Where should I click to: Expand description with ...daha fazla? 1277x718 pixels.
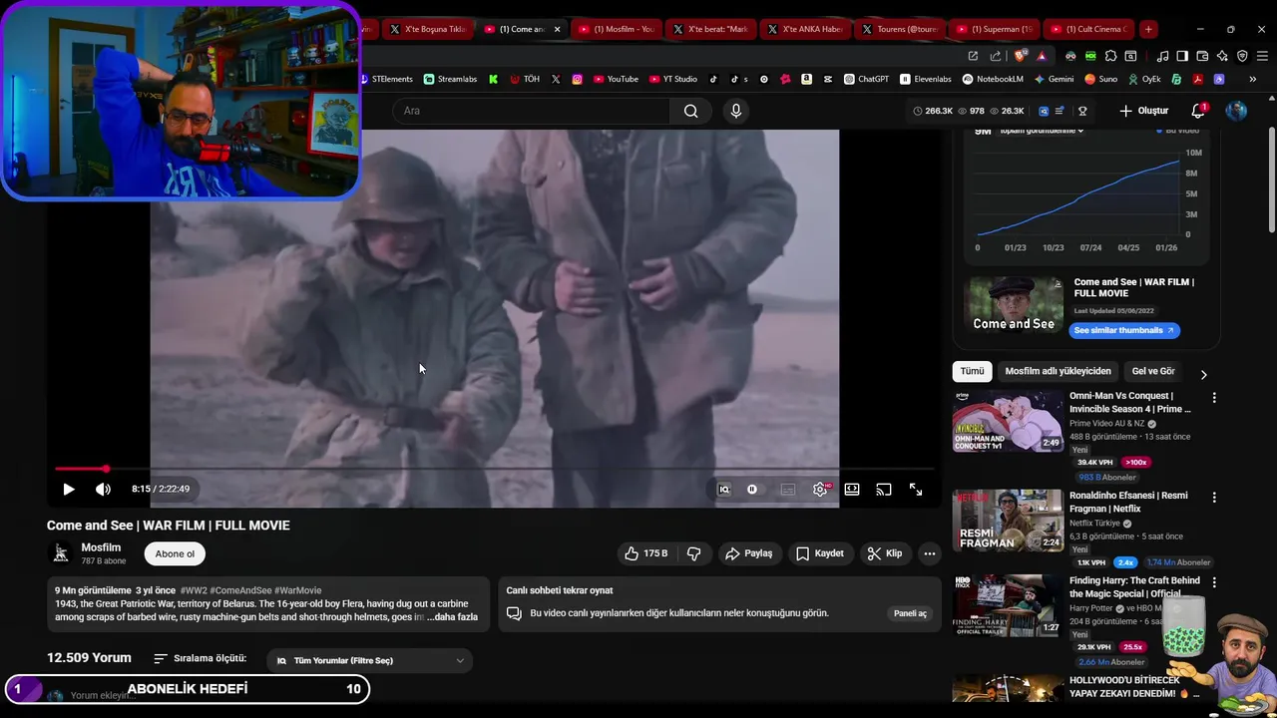point(452,617)
